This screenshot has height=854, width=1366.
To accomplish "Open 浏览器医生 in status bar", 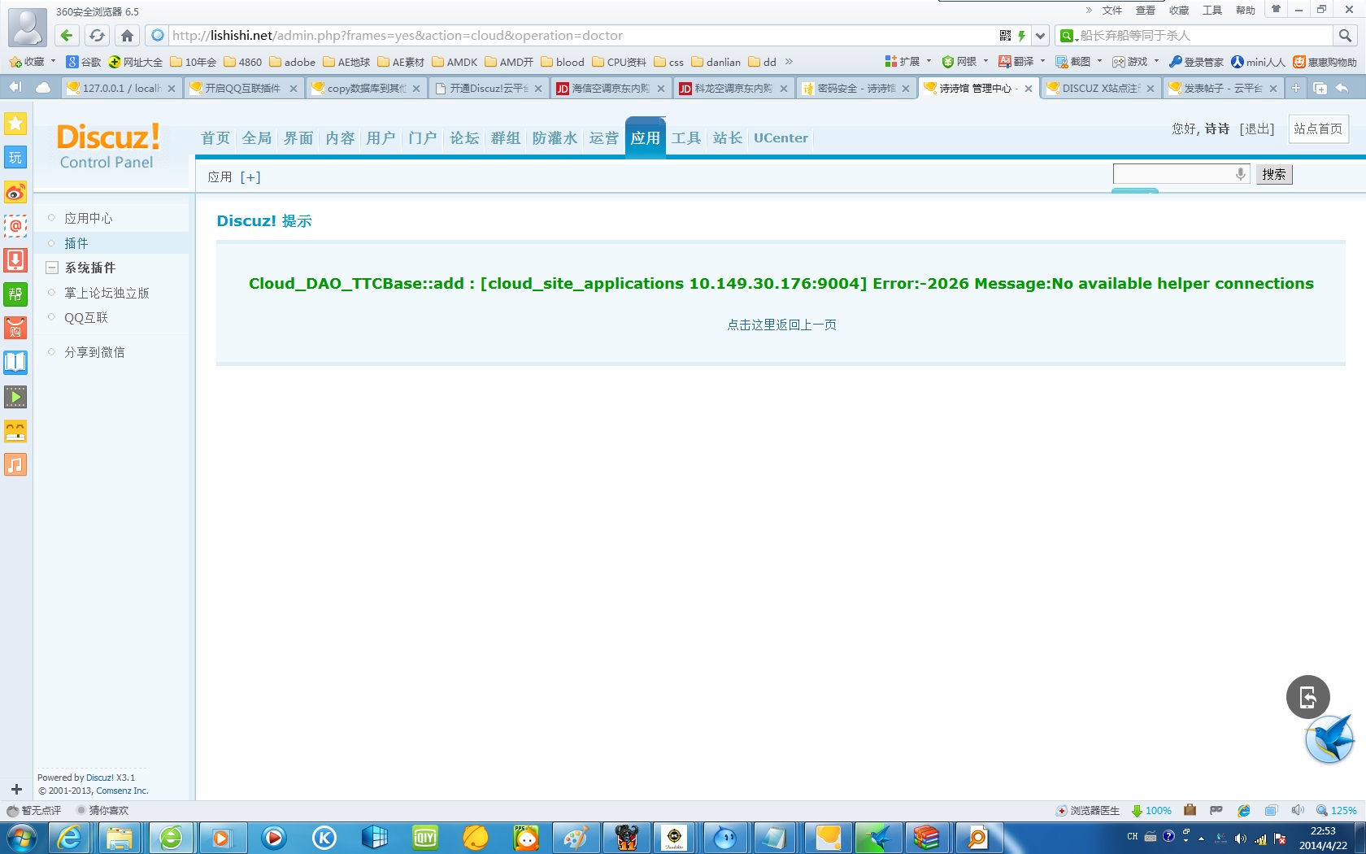I will coord(1088,810).
